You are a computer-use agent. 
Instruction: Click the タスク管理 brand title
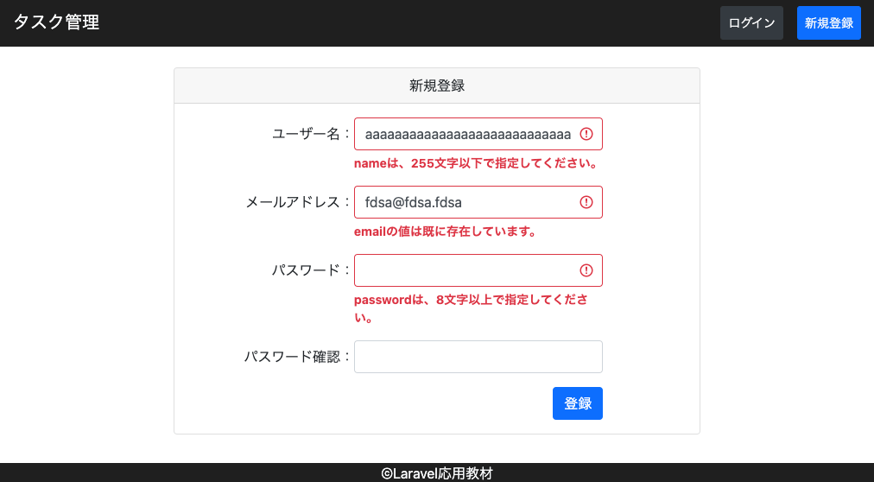click(x=56, y=22)
